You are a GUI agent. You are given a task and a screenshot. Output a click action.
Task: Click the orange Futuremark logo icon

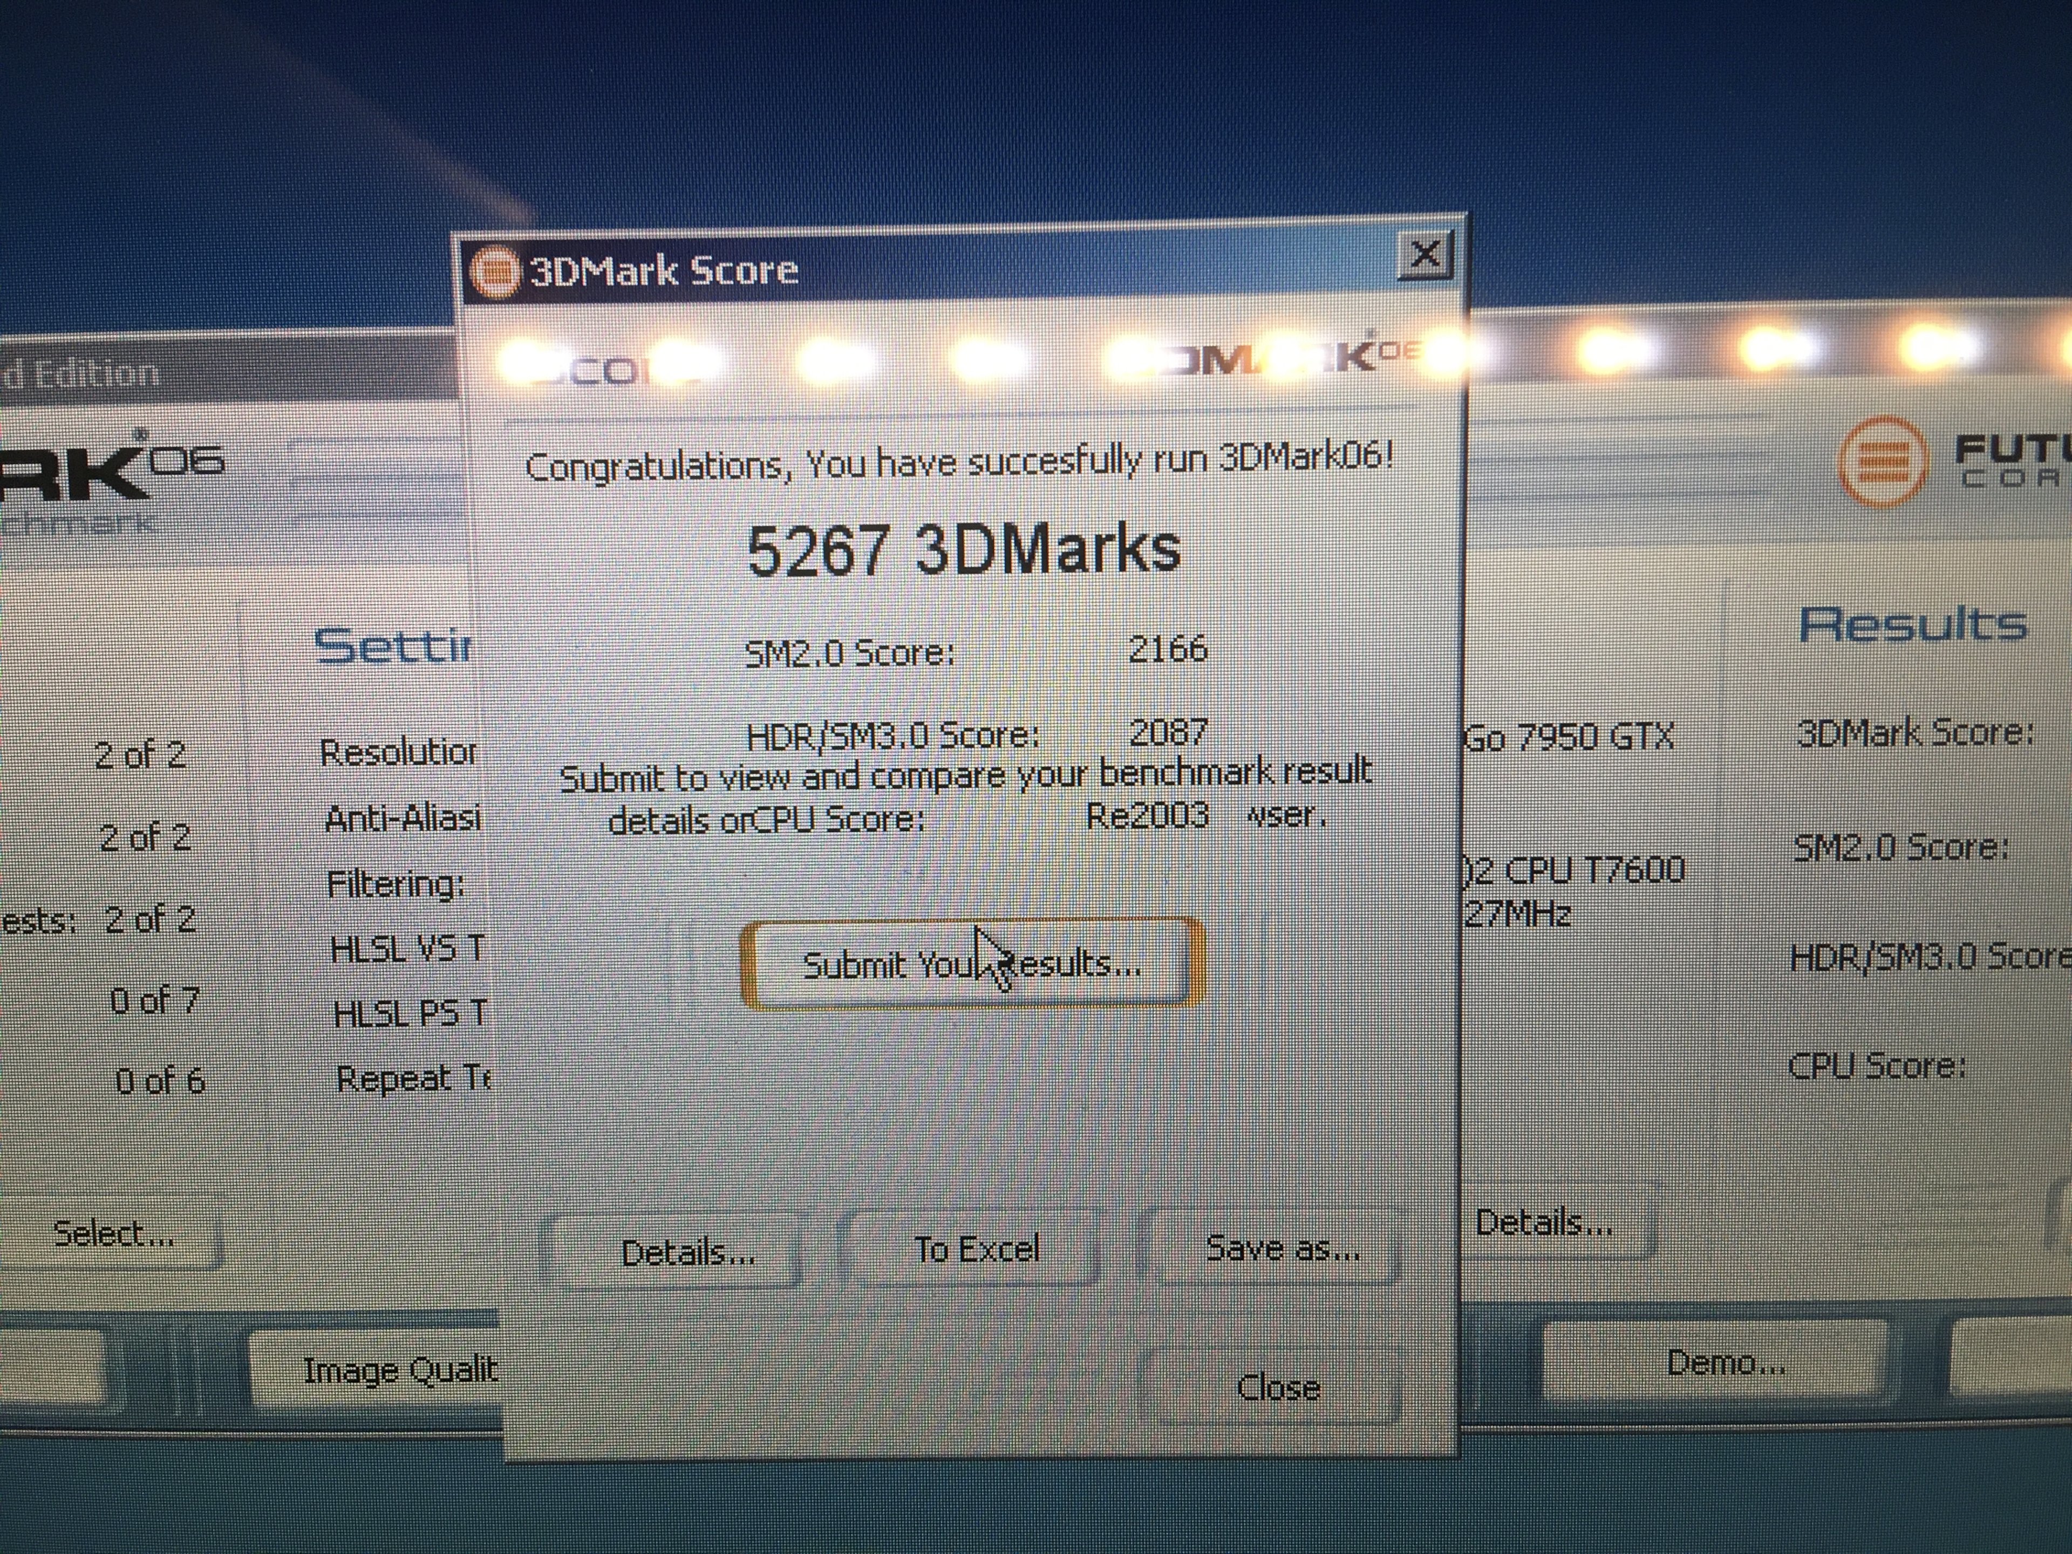coord(1884,461)
